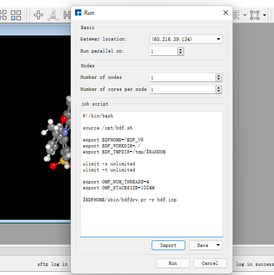Click the text alignment toolbar icon
The width and height of the screenshot is (274, 275).
click(236, 15)
